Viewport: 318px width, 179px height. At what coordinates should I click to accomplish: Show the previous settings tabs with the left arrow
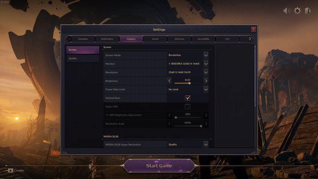point(68,39)
